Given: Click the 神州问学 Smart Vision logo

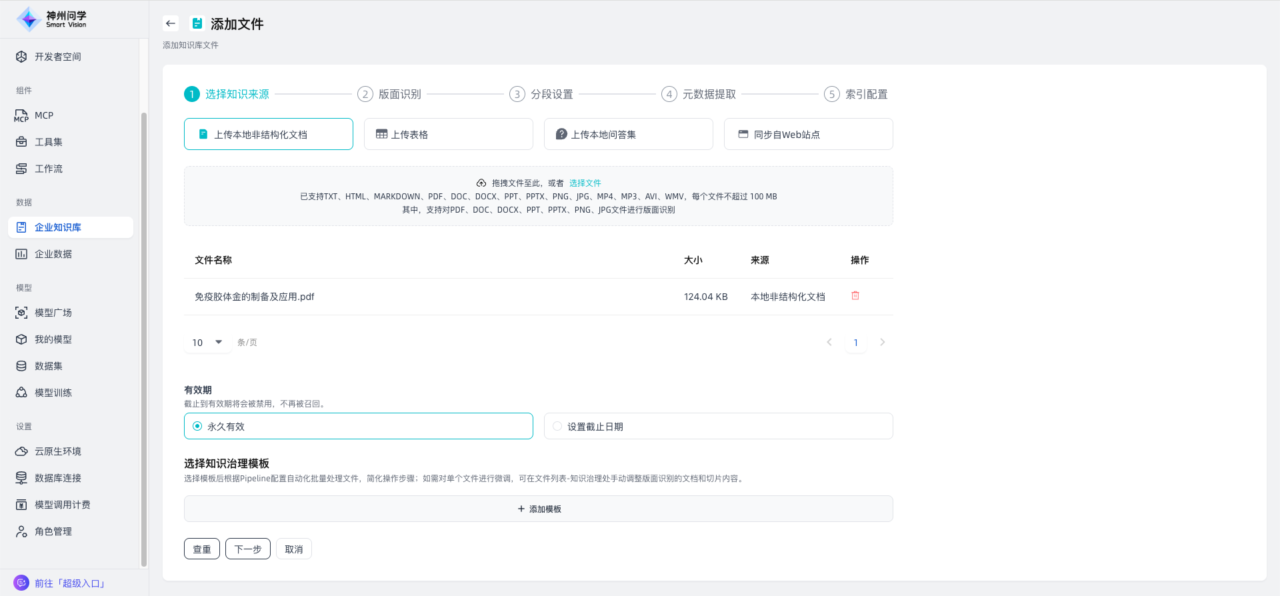Looking at the screenshot, I should [x=52, y=19].
